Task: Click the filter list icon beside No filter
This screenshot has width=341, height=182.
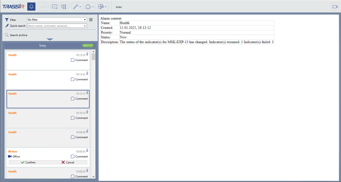Action: 91,20
